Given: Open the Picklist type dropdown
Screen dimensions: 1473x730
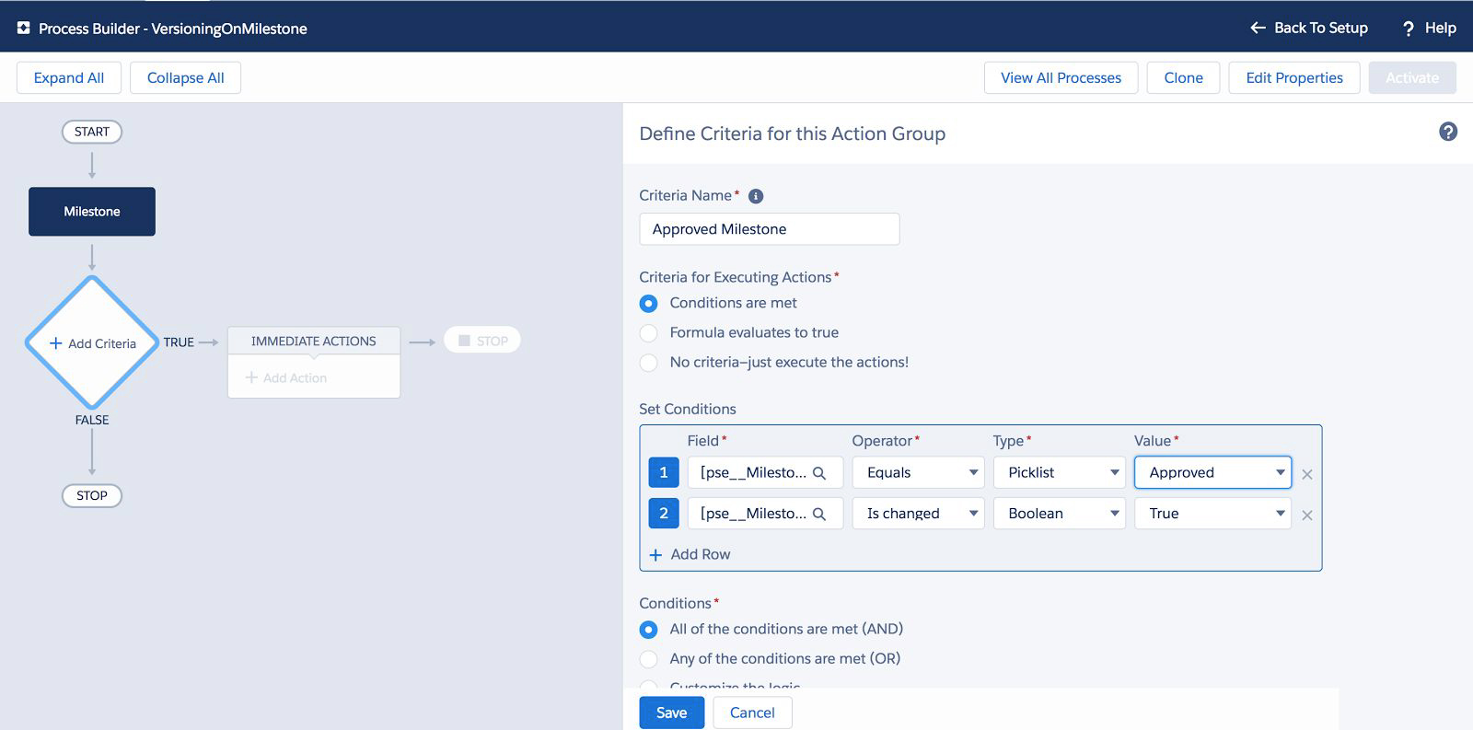Looking at the screenshot, I should [x=1060, y=472].
